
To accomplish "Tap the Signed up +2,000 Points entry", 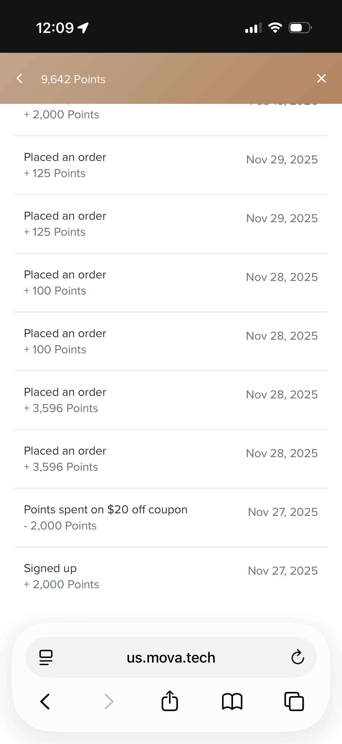I will click(x=171, y=576).
